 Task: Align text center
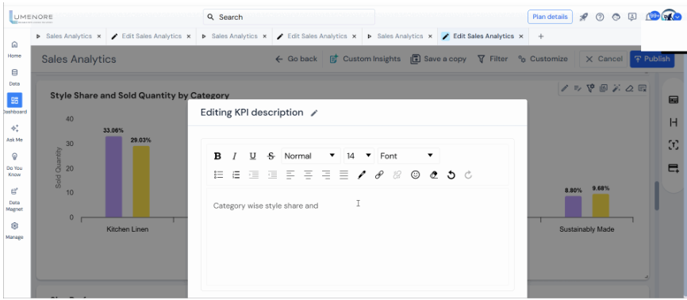[x=309, y=175]
